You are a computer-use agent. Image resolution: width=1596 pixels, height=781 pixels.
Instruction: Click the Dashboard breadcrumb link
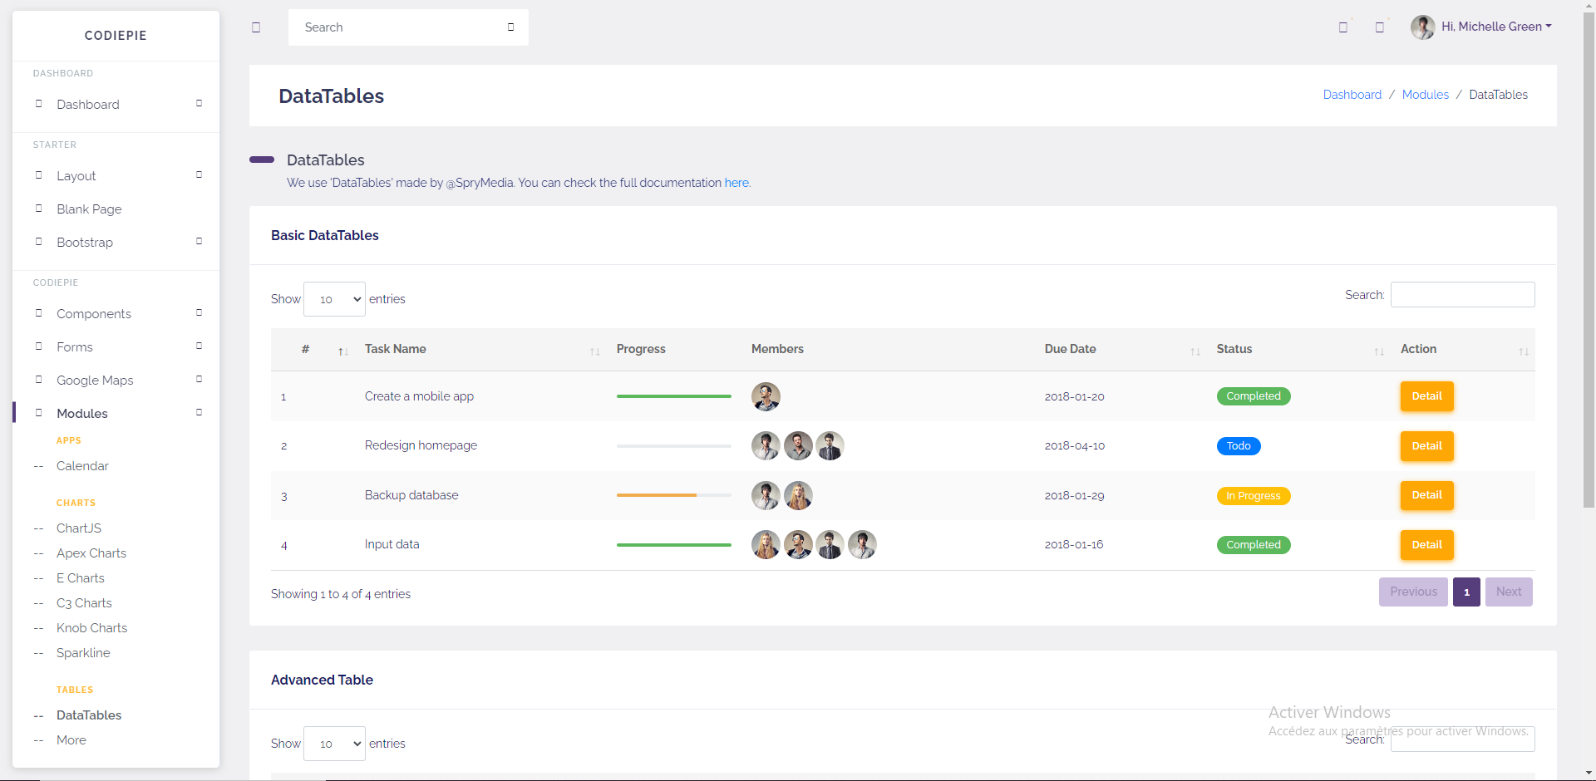pos(1352,95)
